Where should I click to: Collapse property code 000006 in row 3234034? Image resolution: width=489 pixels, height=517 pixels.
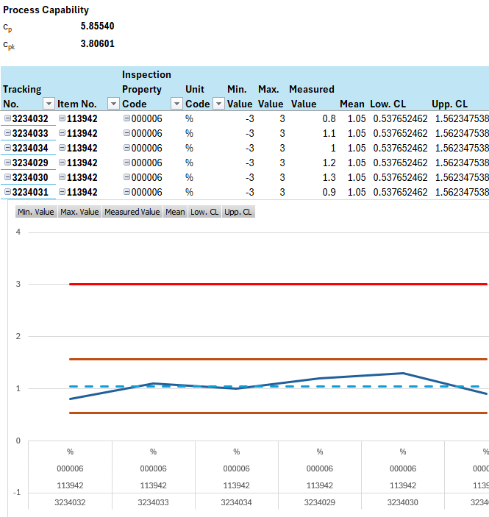tap(126, 148)
